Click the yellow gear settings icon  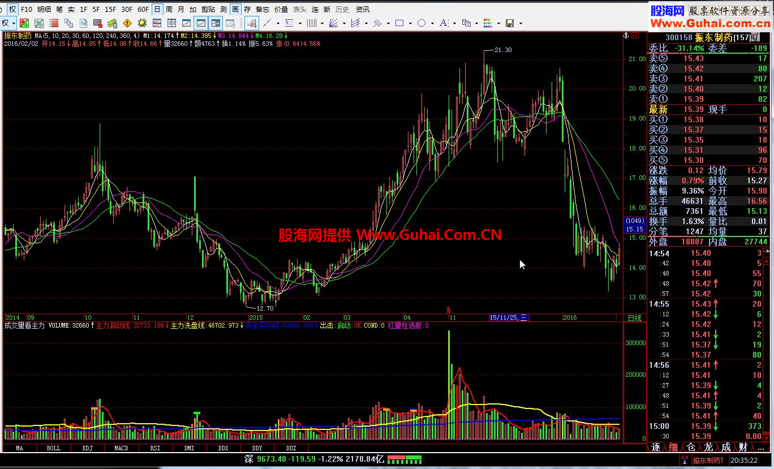point(142,23)
